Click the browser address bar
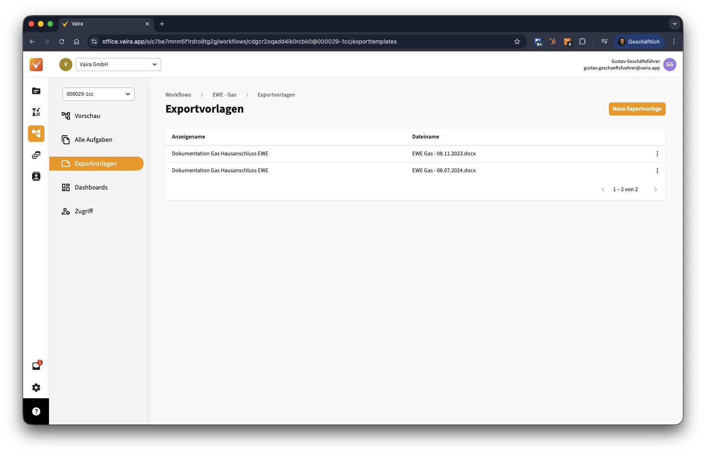Screen dimensions: 706x455 288,42
